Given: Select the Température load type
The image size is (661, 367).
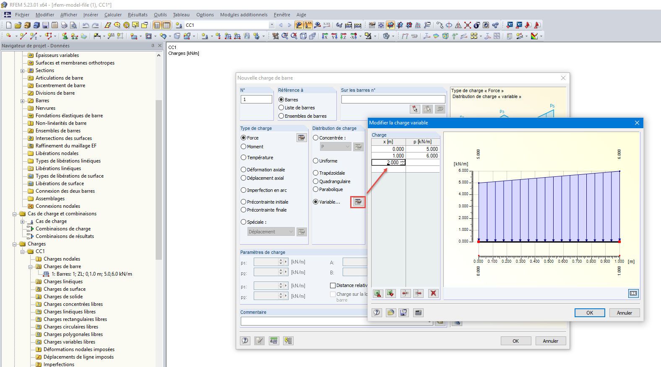Looking at the screenshot, I should click(x=243, y=158).
